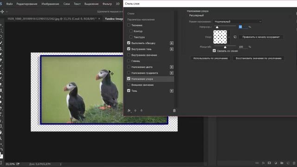
Task: Open the Режим наложения dropdown set to Нормальный
Action: pos(238,22)
